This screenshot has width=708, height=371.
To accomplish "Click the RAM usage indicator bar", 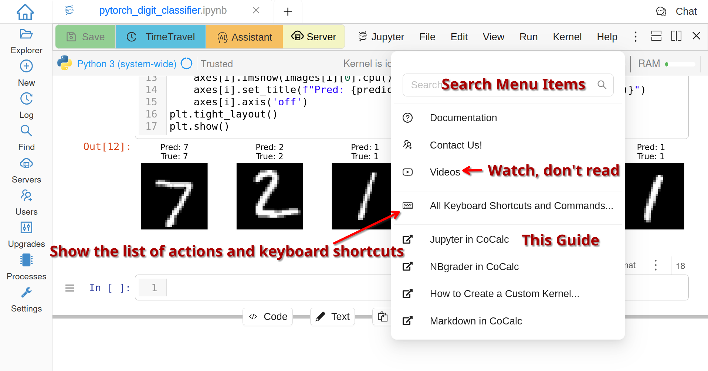I will (680, 64).
